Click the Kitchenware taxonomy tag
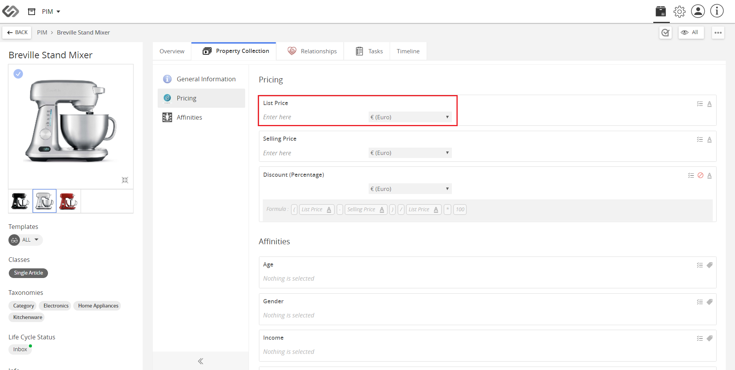735x370 pixels. [x=27, y=317]
